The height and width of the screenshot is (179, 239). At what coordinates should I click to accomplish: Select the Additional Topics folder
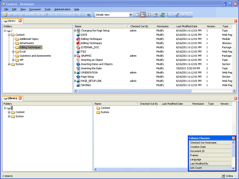coord(29,39)
